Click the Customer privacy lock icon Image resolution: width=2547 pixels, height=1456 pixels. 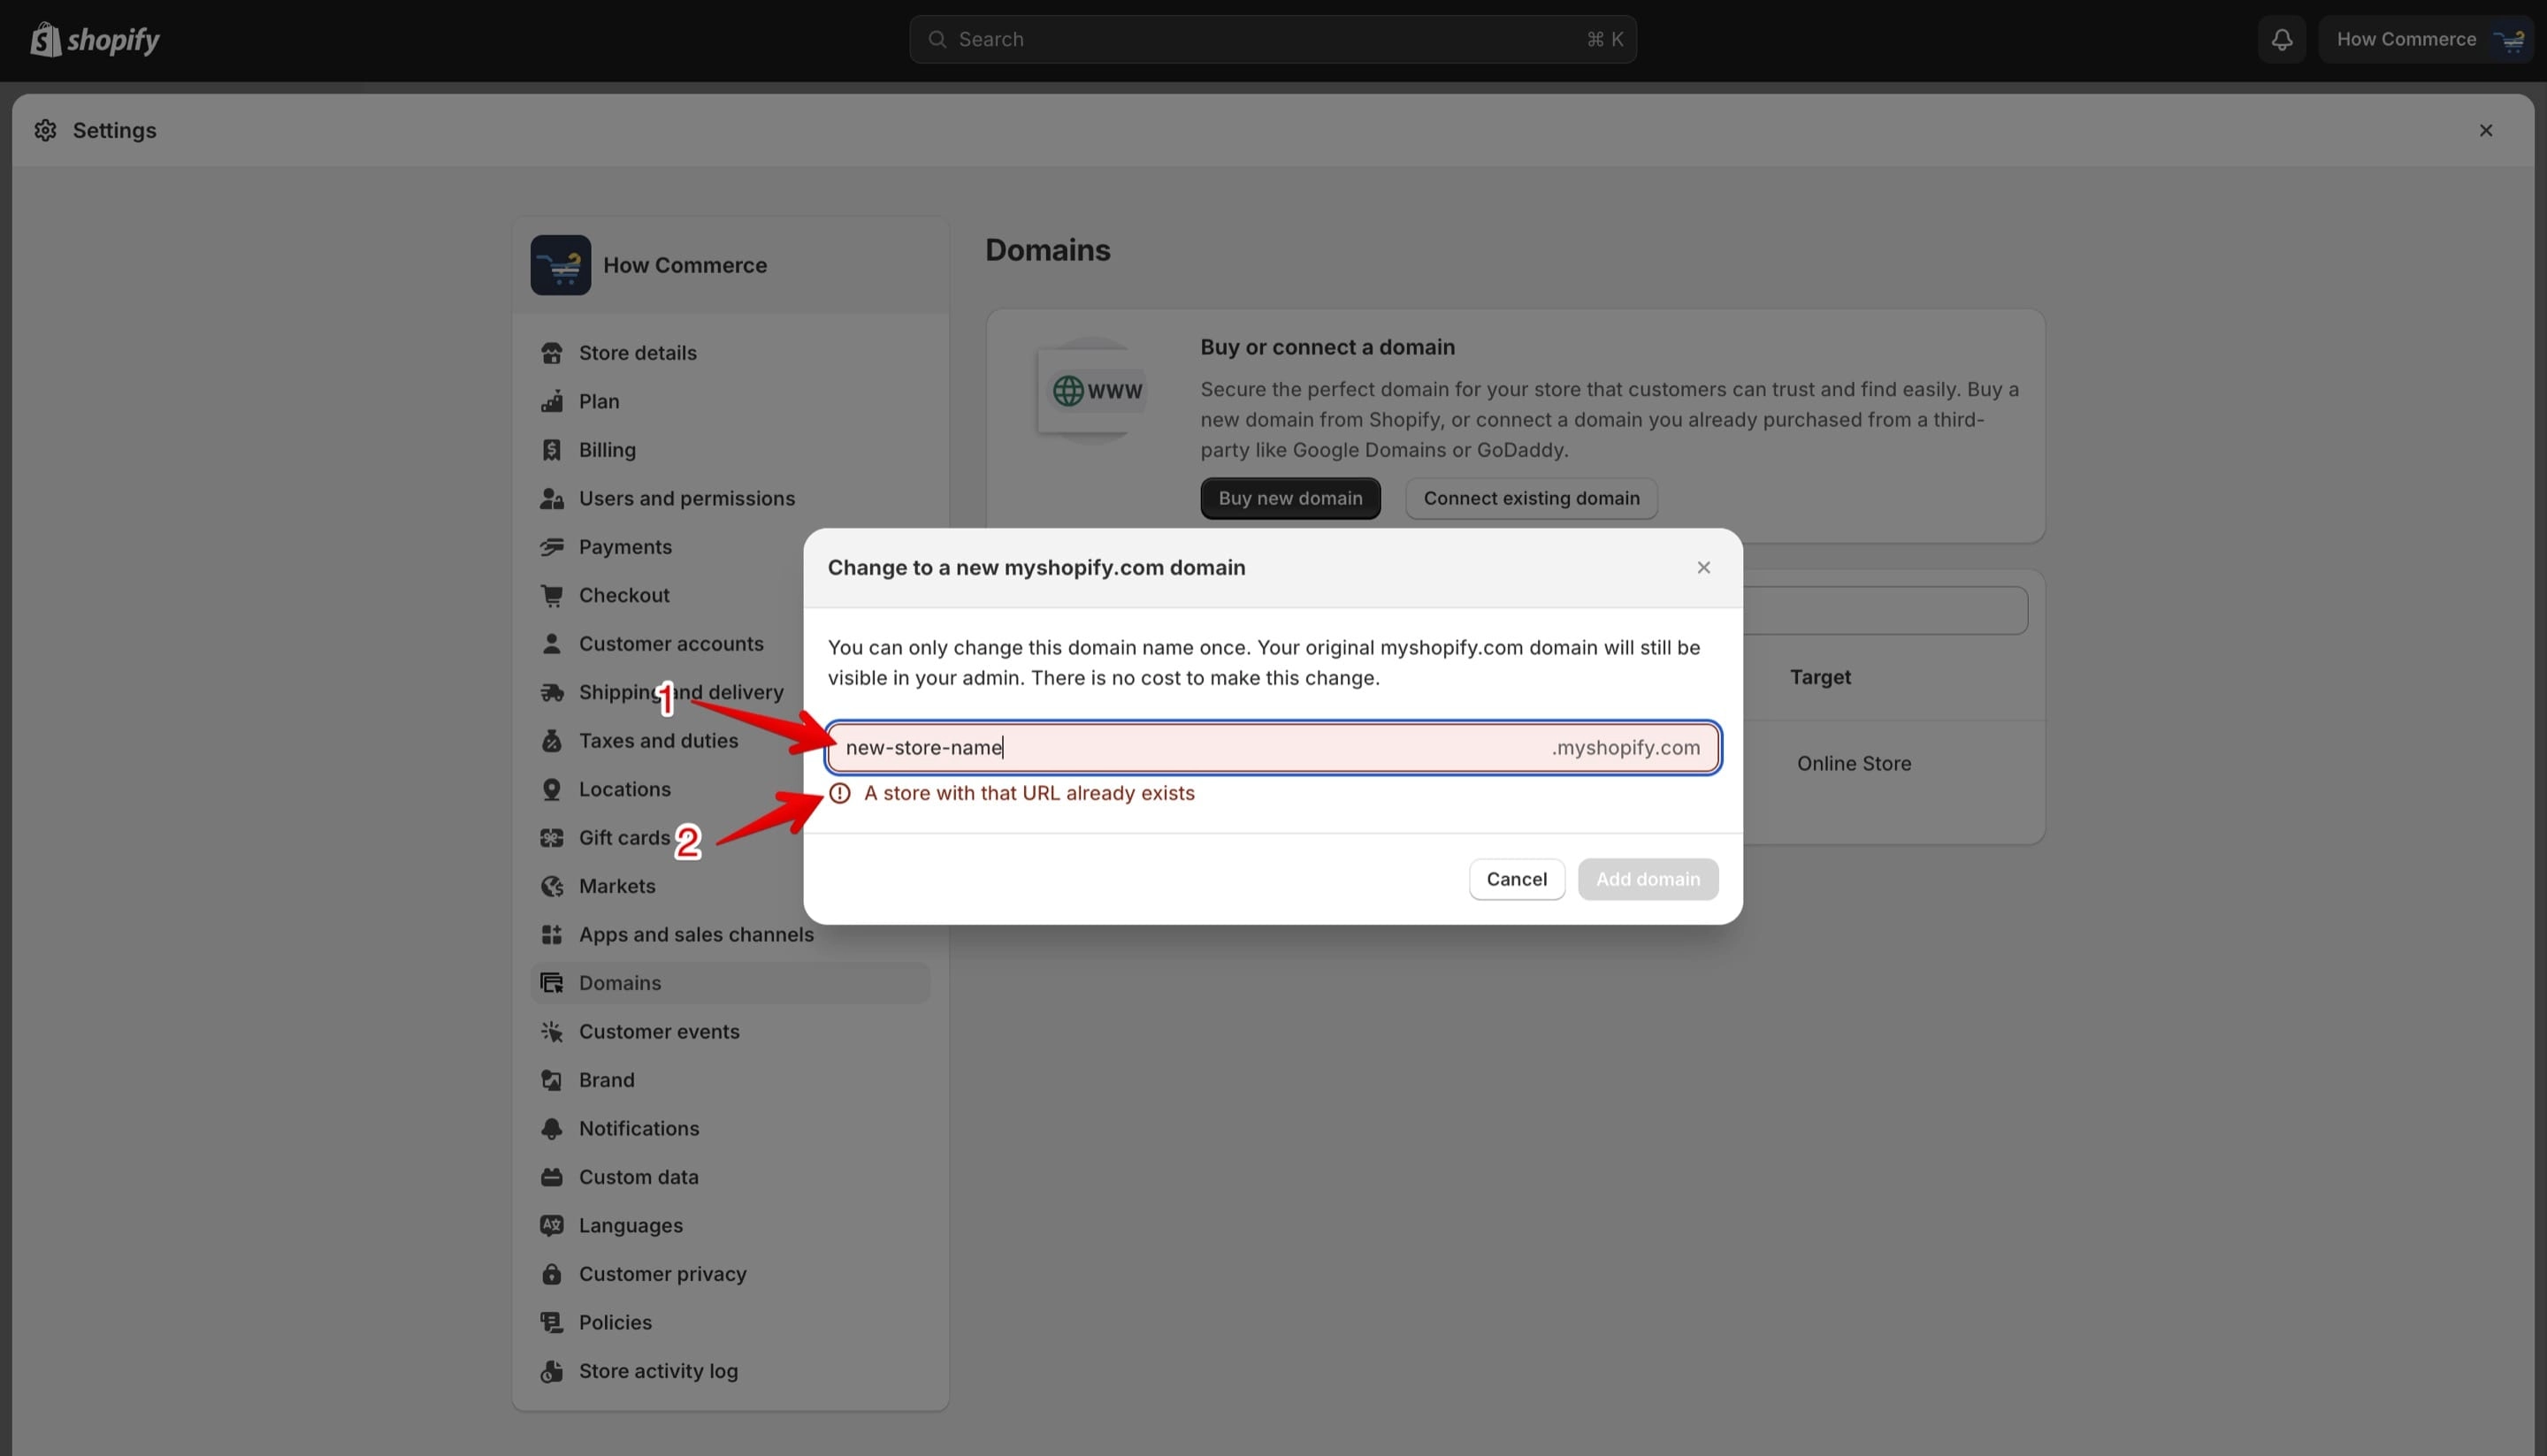[x=551, y=1274]
